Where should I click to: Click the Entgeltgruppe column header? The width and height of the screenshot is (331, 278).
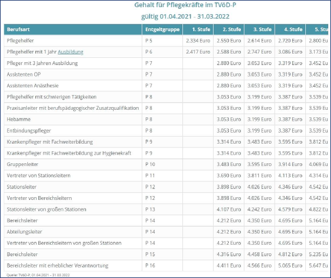(162, 29)
